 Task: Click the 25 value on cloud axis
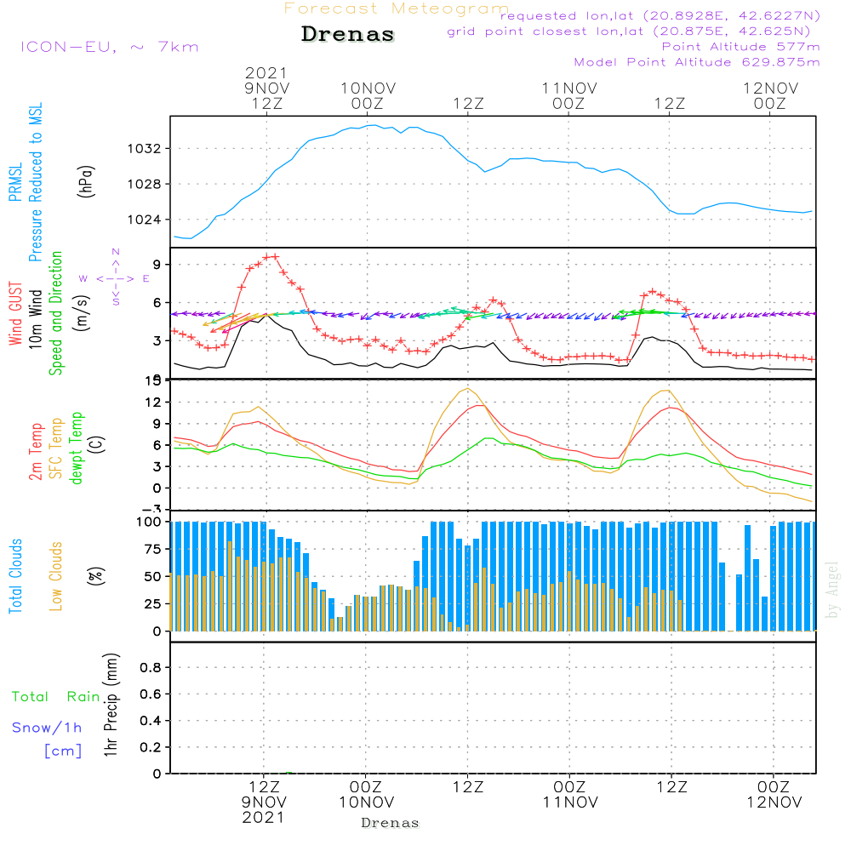[x=152, y=604]
